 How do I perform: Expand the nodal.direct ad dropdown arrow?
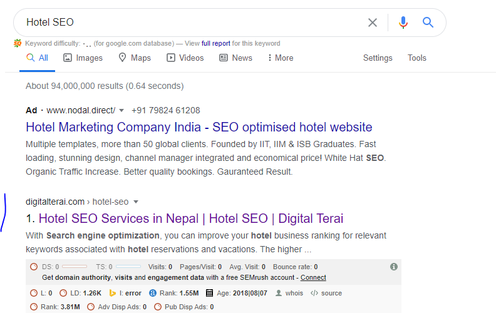click(121, 110)
